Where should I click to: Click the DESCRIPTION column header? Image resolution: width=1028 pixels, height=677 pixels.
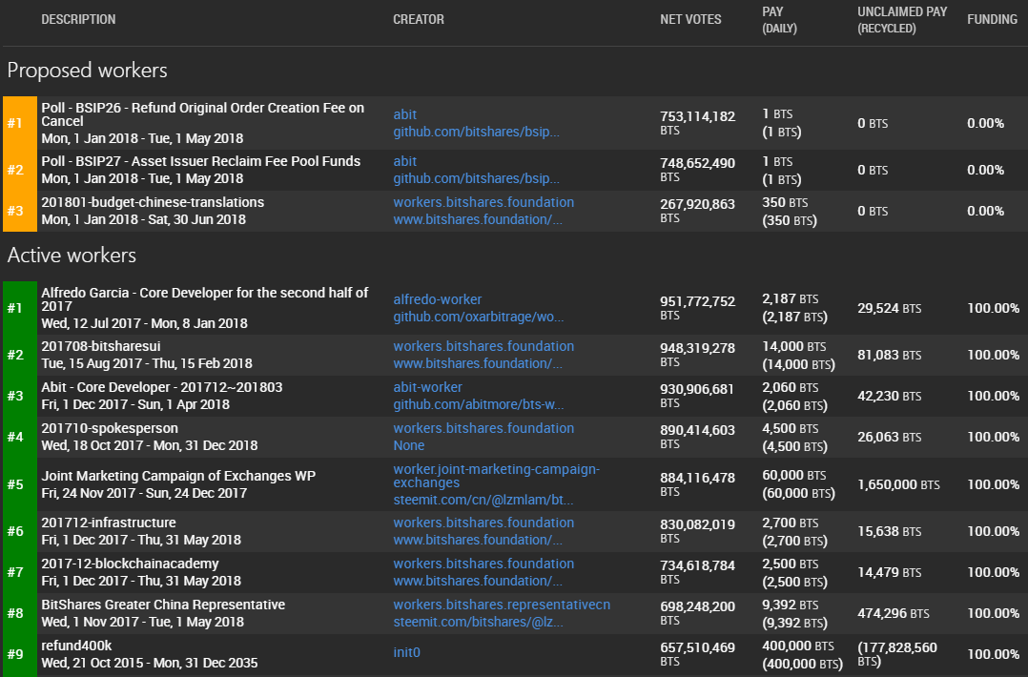pos(78,20)
